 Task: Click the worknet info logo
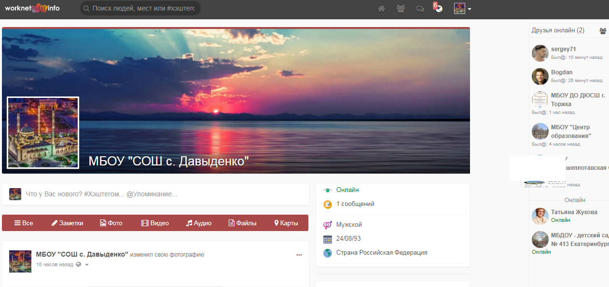[32, 8]
